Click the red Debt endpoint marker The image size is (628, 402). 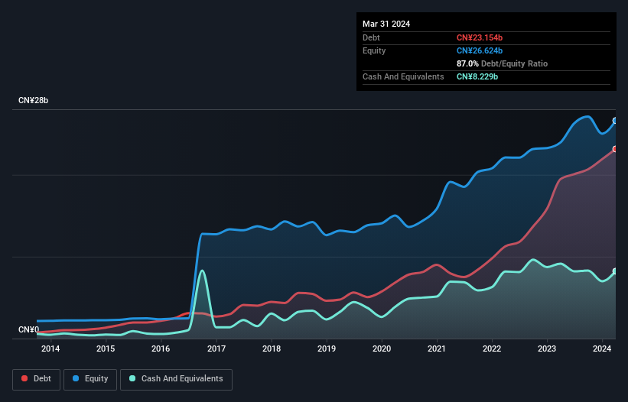click(615, 149)
